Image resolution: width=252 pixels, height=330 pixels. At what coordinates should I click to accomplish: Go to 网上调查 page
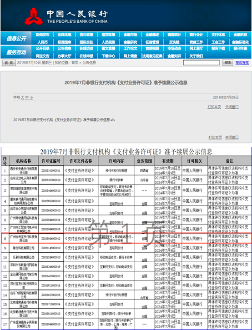[x=130, y=56]
